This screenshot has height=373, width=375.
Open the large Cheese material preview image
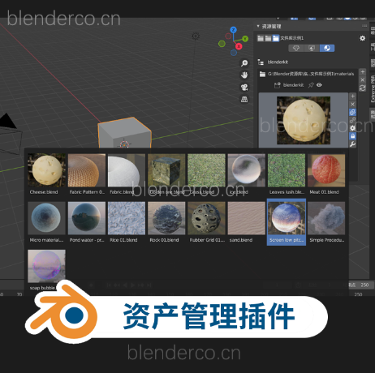[304, 120]
